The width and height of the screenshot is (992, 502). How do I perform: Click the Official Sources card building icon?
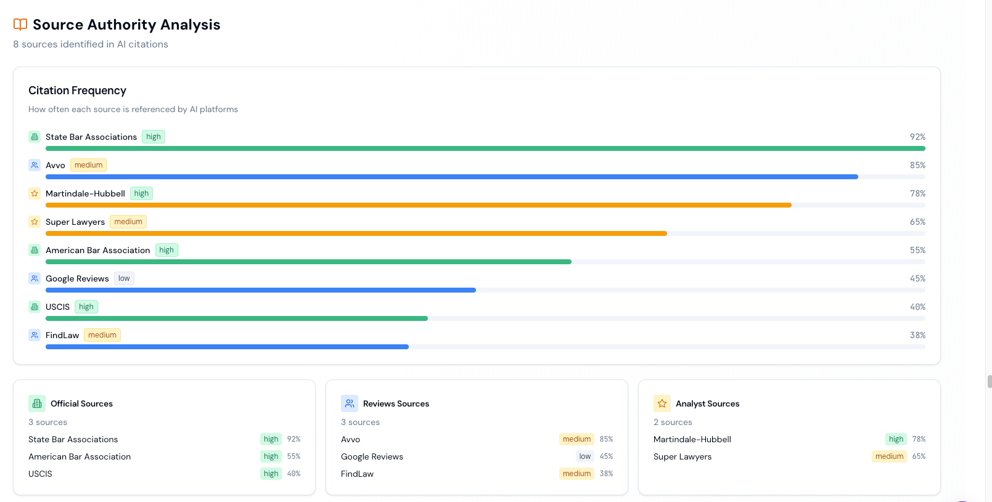click(37, 403)
